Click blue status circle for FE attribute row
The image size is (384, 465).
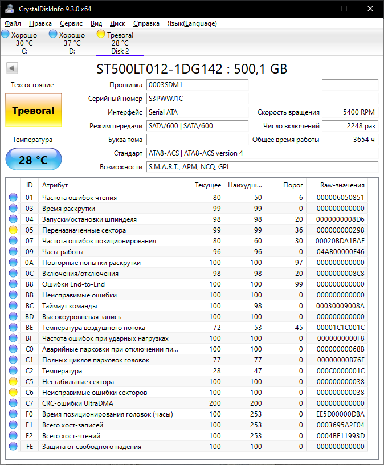point(13,446)
